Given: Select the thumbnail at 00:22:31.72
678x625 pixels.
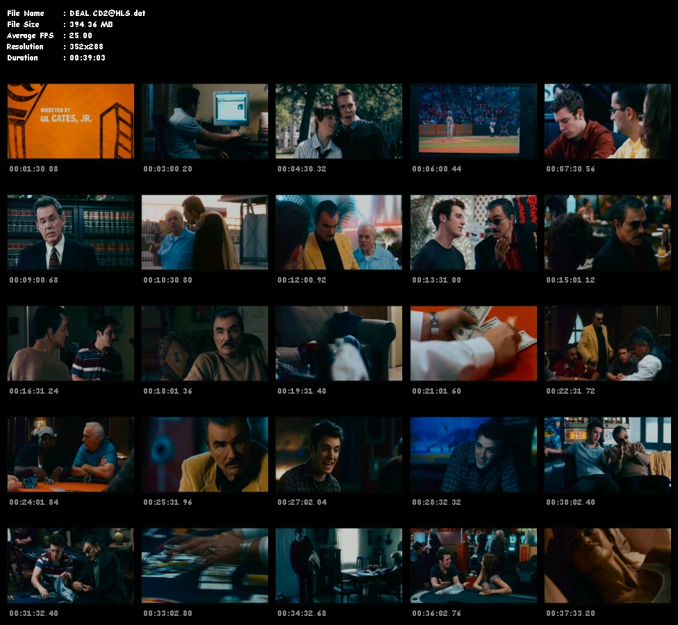Looking at the screenshot, I should [608, 343].
